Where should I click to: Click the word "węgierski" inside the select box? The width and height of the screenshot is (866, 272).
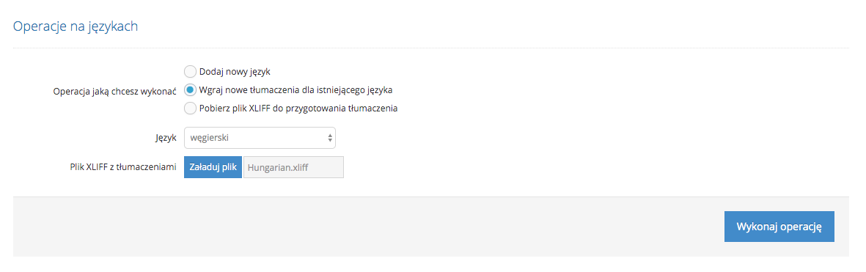(209, 139)
